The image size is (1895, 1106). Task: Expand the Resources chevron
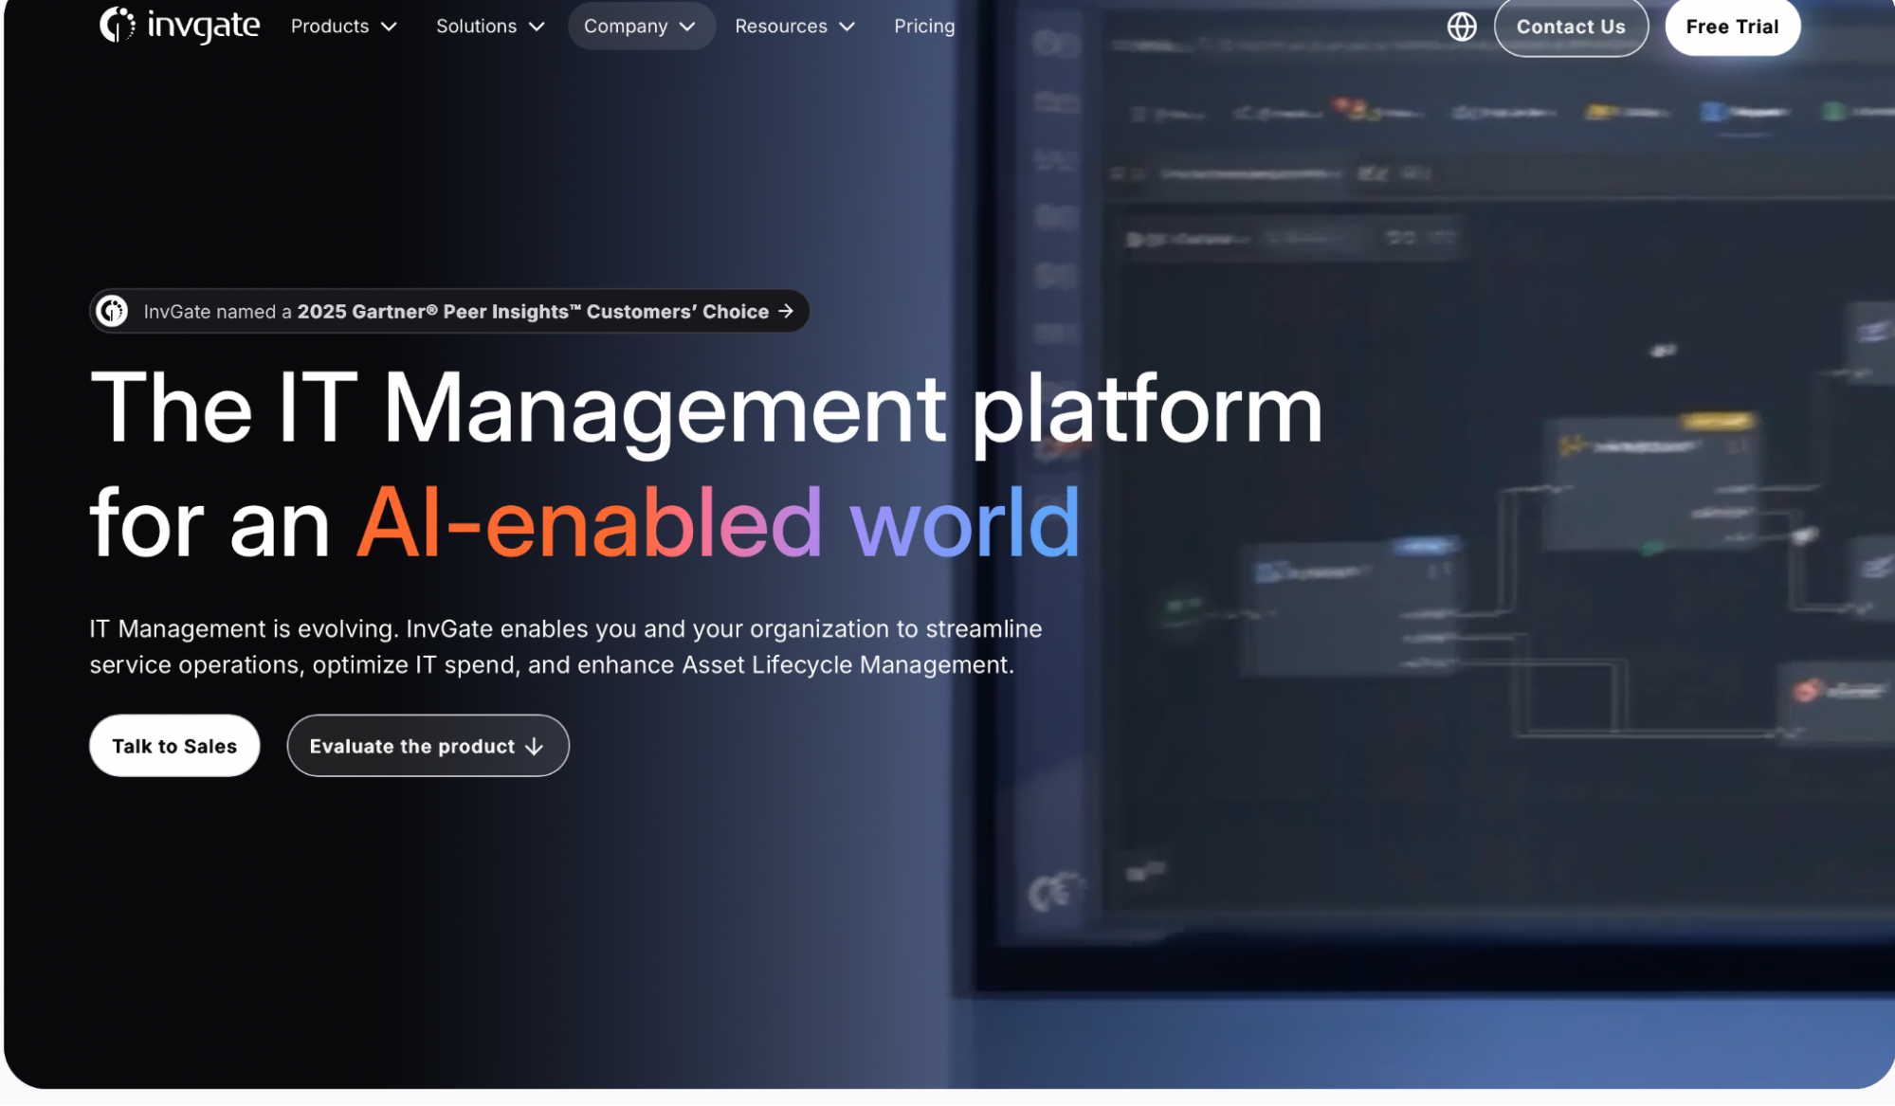pos(847,27)
